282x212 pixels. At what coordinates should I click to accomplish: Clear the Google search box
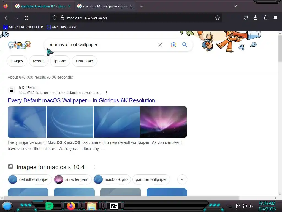[160, 45]
